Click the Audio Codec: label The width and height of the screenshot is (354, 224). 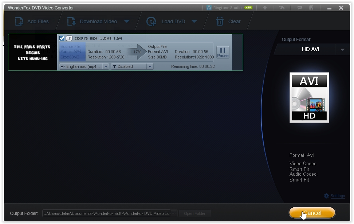click(303, 174)
